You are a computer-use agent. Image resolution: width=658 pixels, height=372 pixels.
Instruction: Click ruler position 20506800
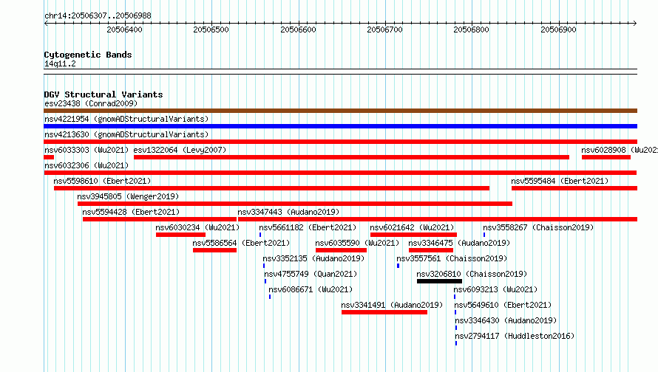coord(471,30)
